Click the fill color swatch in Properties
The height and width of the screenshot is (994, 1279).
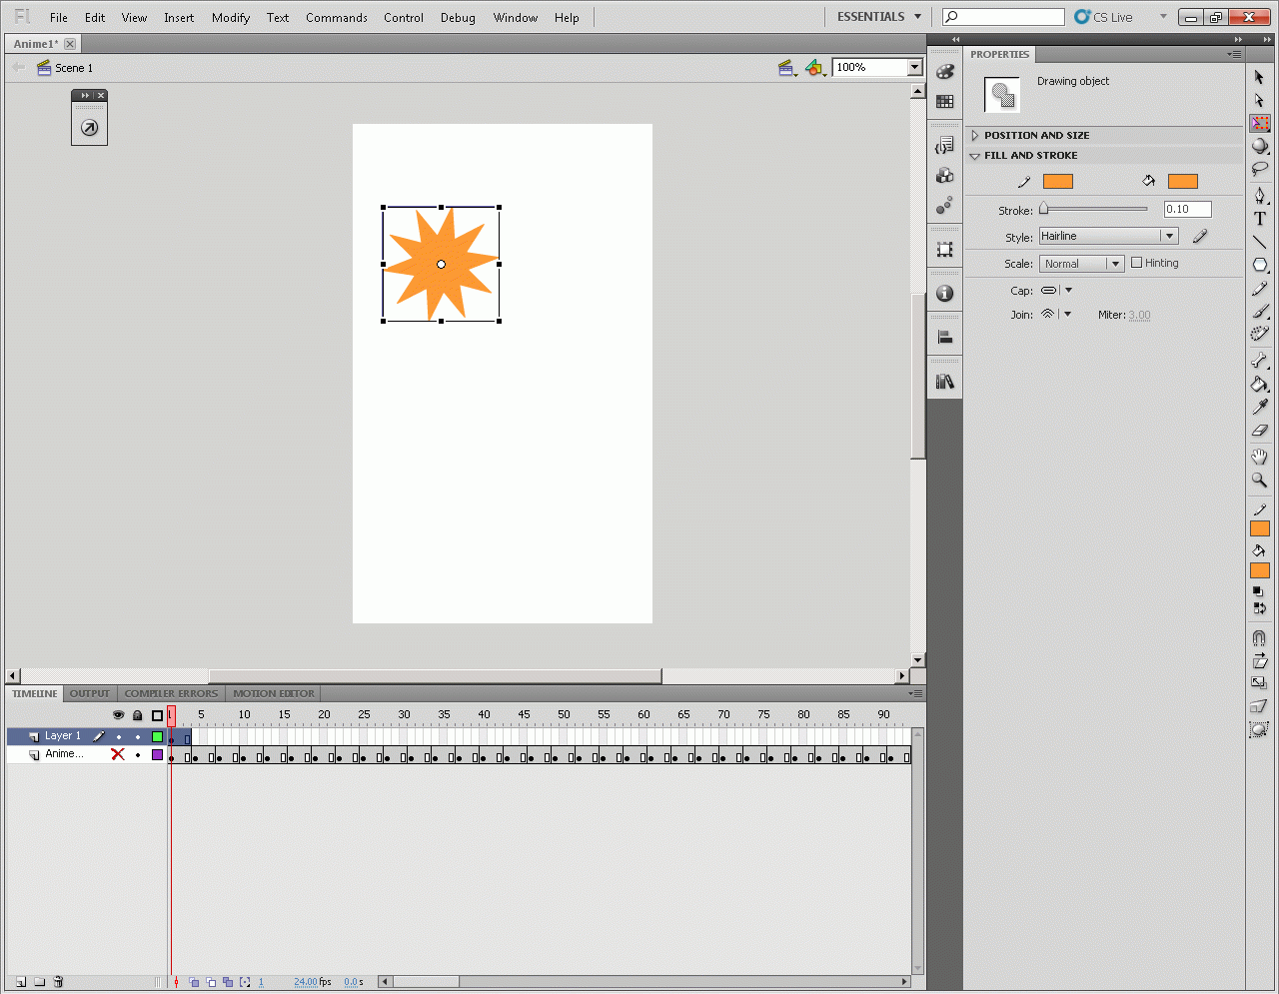click(1182, 181)
